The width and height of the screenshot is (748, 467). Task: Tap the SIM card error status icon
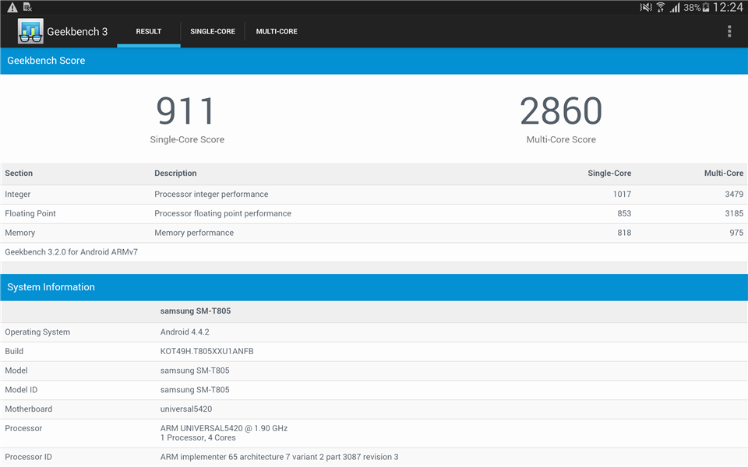tap(27, 7)
